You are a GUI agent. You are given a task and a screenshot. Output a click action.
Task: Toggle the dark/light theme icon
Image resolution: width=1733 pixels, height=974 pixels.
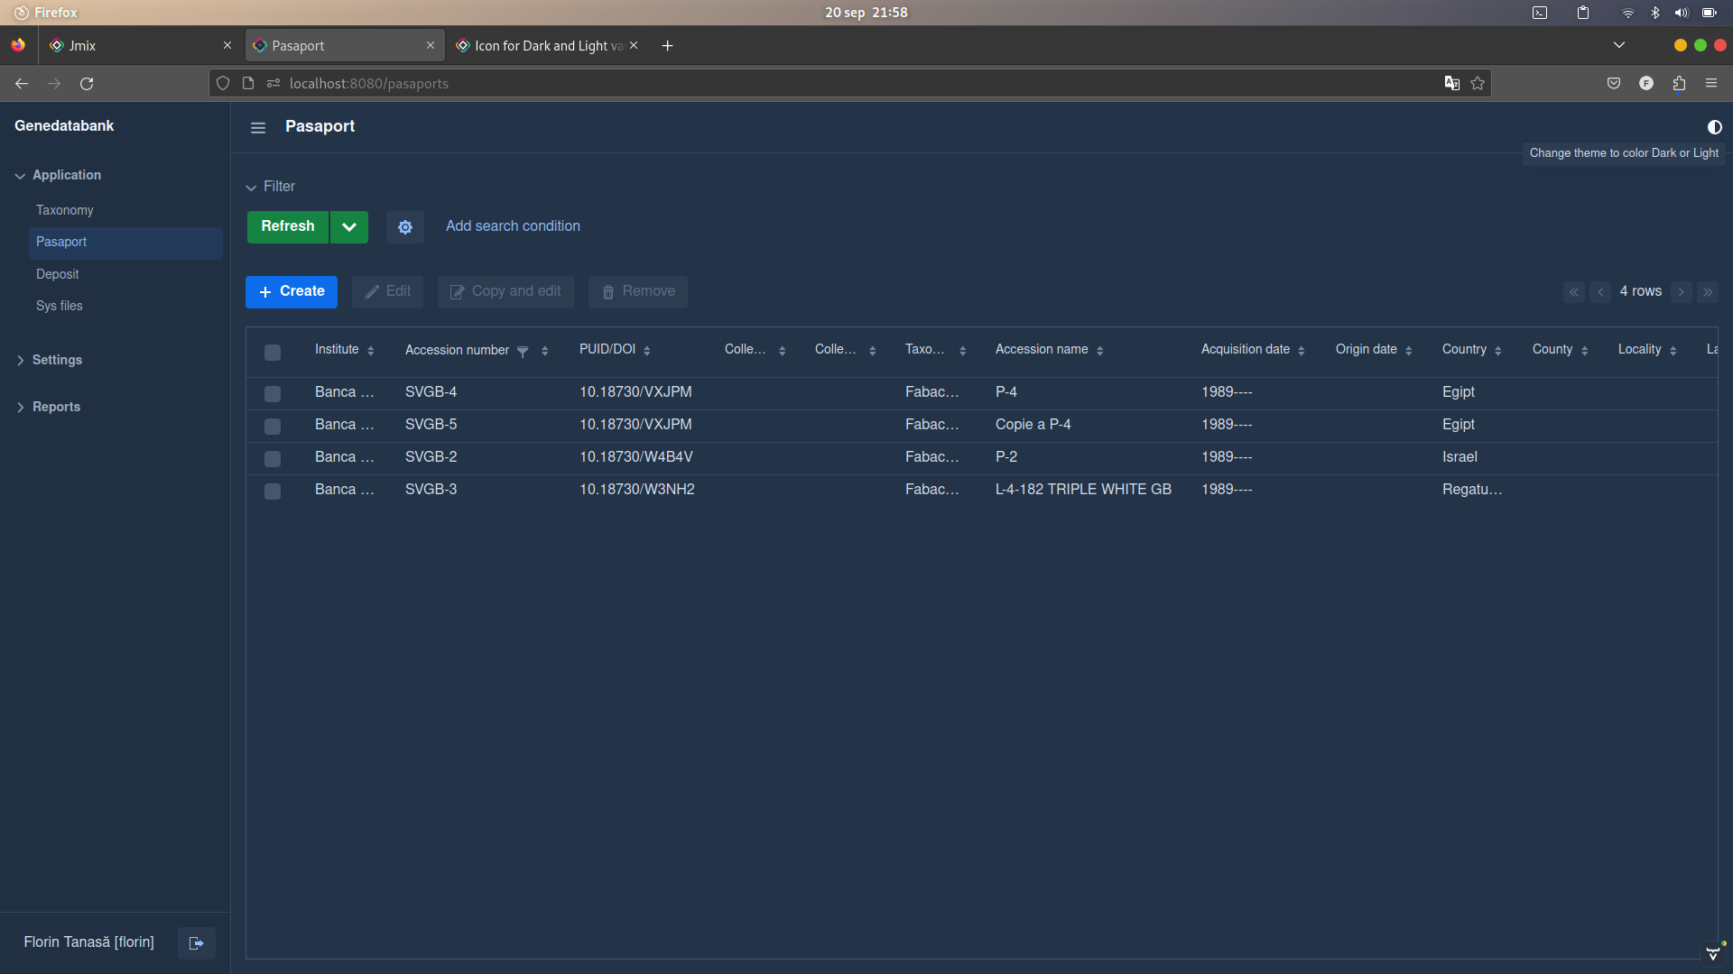[1714, 127]
